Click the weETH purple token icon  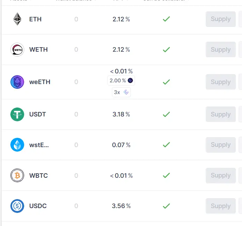(x=17, y=82)
